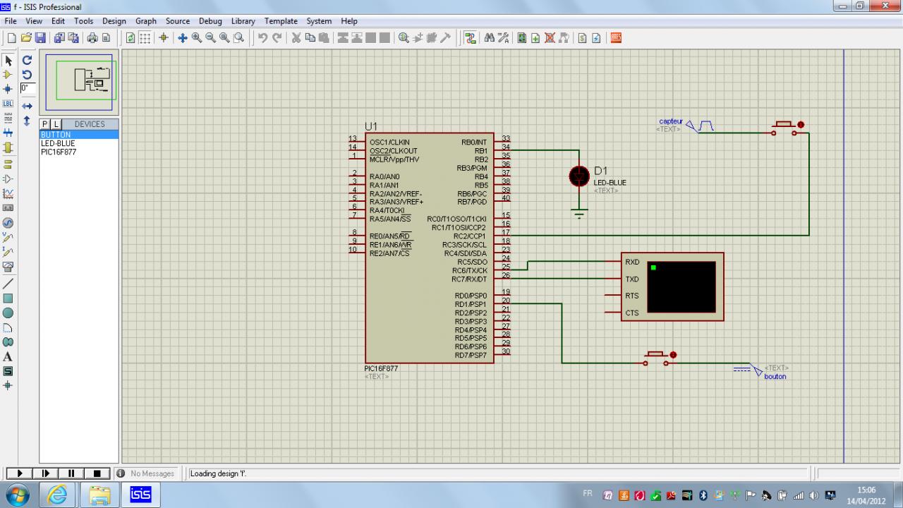Toggle the Wire Auto-router
Image resolution: width=903 pixels, height=508 pixels.
point(471,38)
